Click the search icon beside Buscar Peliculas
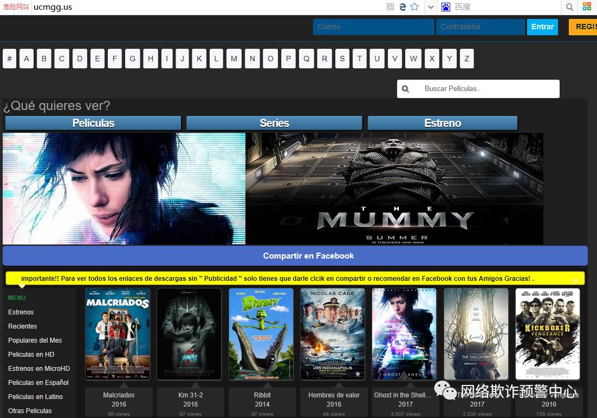Screen dimensions: 597x418 pos(405,89)
